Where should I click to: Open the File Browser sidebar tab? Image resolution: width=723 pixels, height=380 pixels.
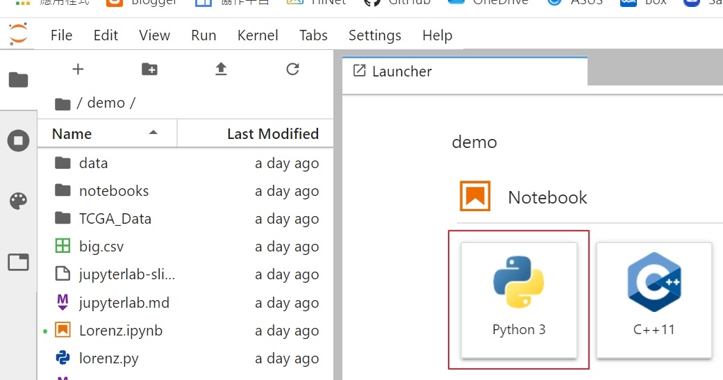[18, 80]
